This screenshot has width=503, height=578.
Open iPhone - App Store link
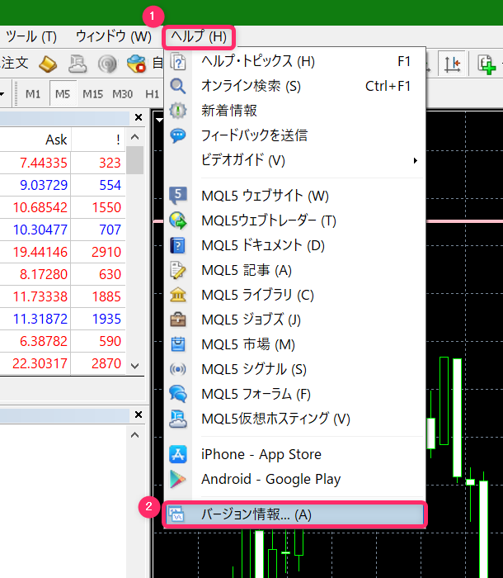[294, 454]
